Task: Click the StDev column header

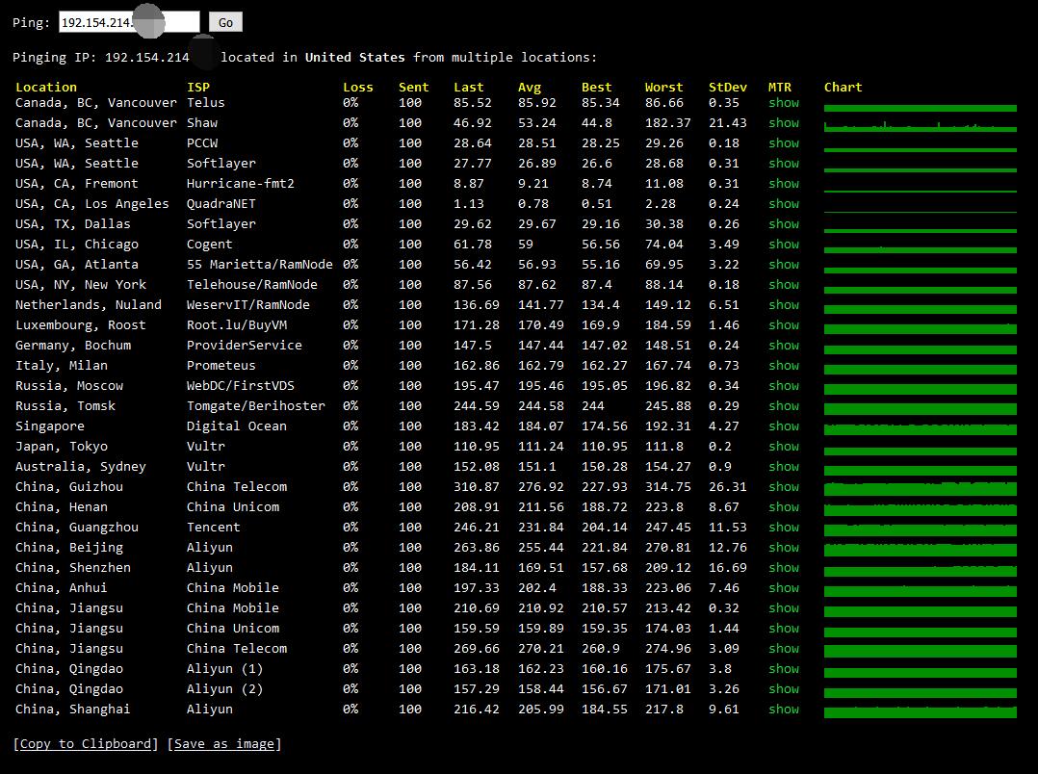Action: click(x=728, y=87)
